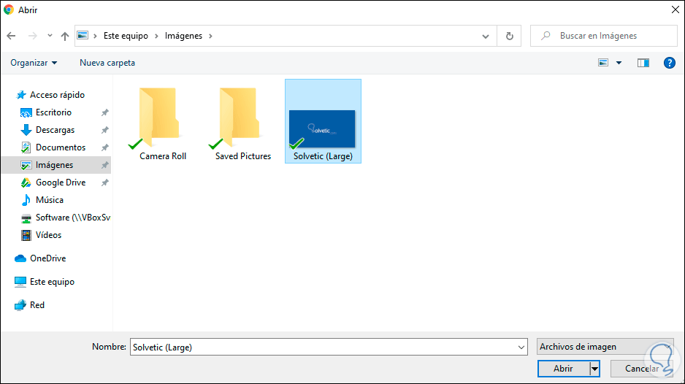
Task: Click the Cancelar button
Action: 642,368
